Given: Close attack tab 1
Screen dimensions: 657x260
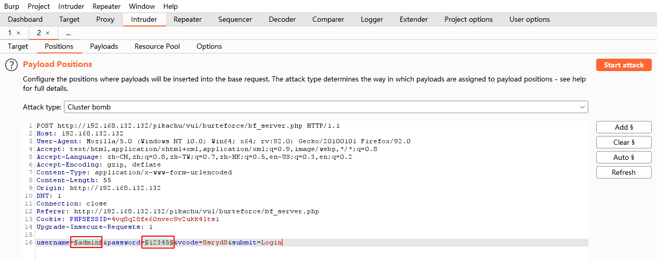Looking at the screenshot, I should (19, 33).
